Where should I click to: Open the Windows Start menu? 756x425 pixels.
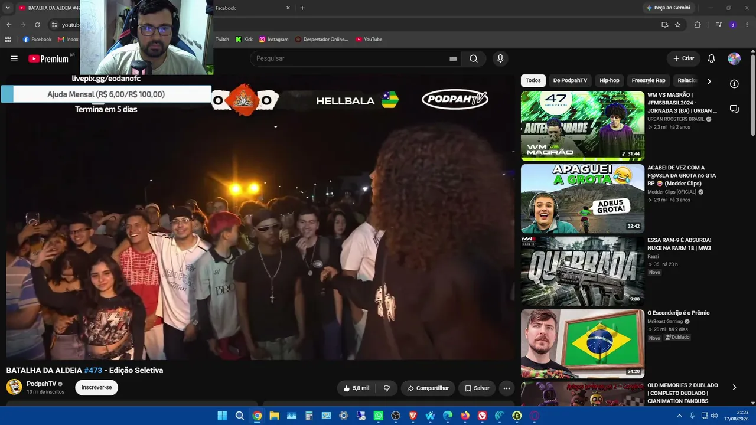[x=222, y=416]
